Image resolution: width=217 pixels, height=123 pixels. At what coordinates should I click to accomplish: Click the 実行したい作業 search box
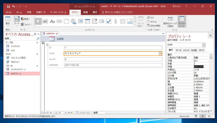(x=118, y=12)
